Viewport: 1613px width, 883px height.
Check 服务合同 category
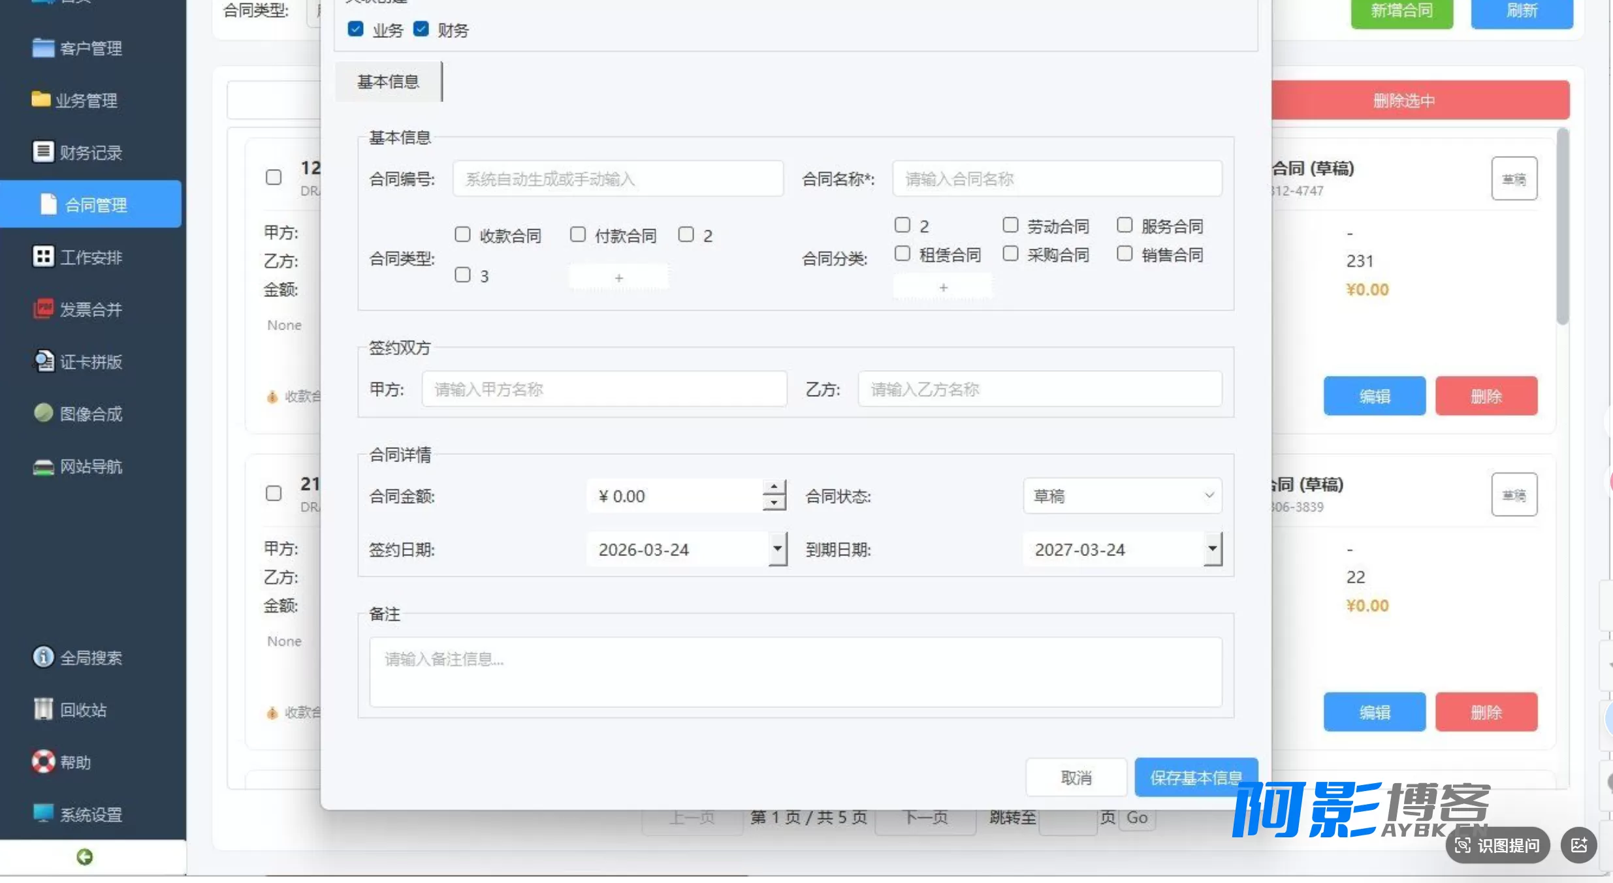click(1125, 225)
